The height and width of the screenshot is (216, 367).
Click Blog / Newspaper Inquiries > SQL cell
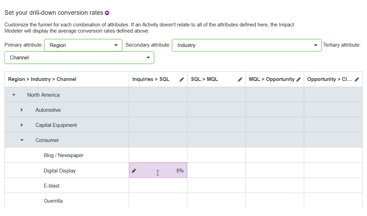158,155
